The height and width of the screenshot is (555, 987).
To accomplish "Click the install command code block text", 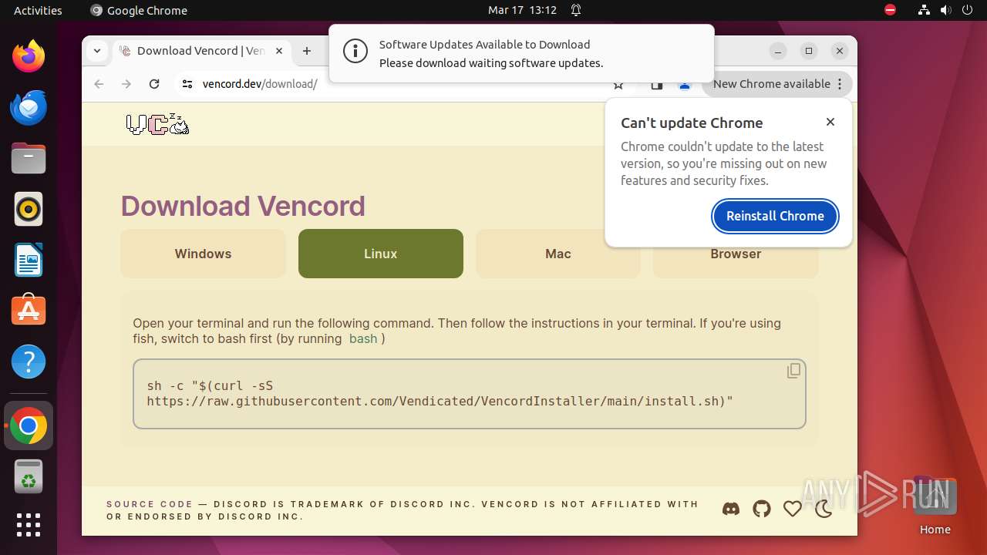I will click(x=440, y=393).
